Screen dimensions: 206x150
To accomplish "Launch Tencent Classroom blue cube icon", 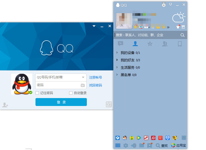I will [x=118, y=138].
